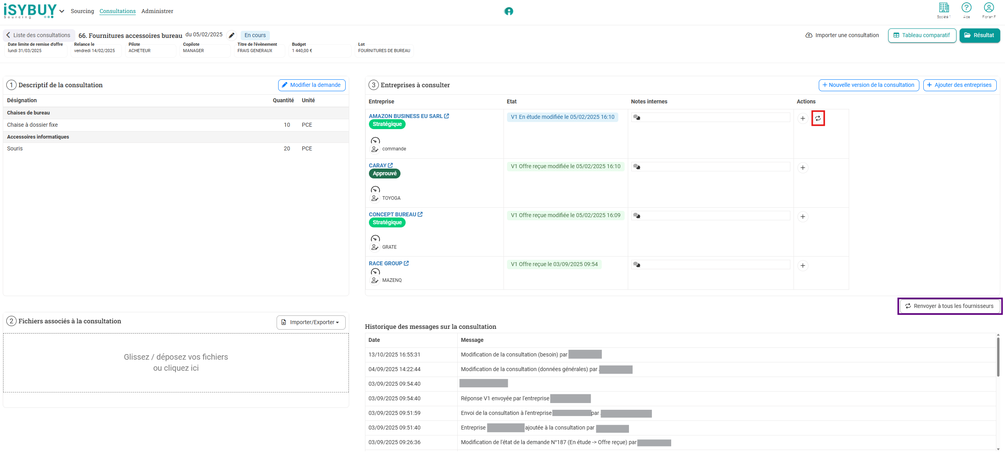Click Relance le 'vendredi 14/02/2025' field
Image resolution: width=1005 pixels, height=469 pixels.
(96, 50)
